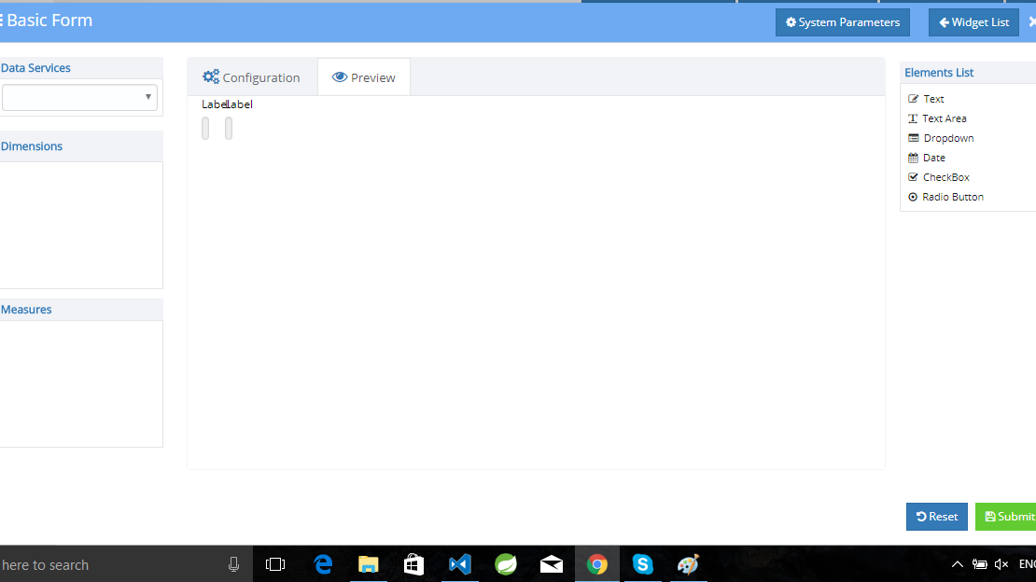
Task: Switch to the Preview tab
Action: (363, 77)
